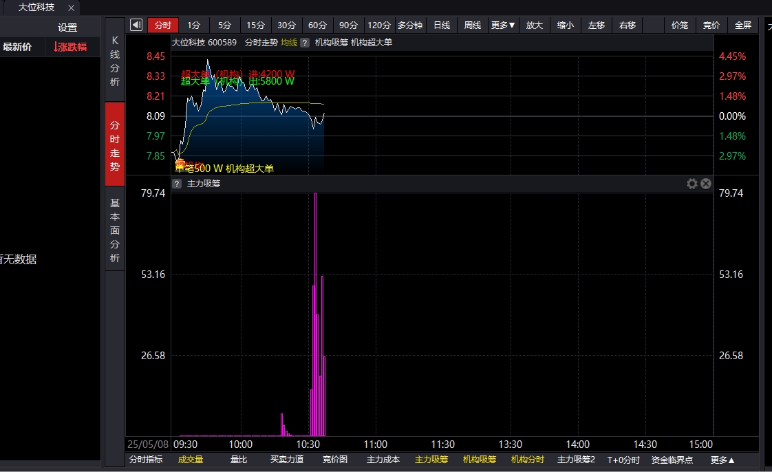Switch to 5分 chart period
This screenshot has width=772, height=472.
click(x=224, y=25)
